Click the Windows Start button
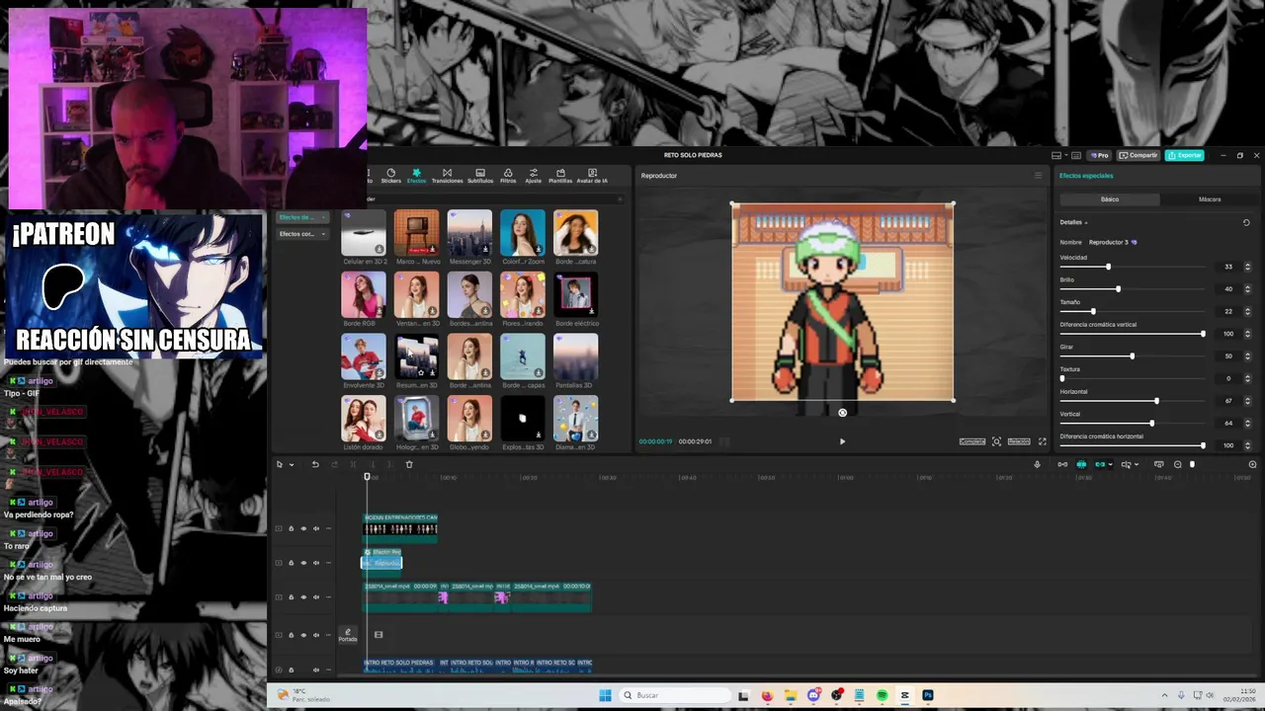This screenshot has height=711, width=1265. point(605,695)
